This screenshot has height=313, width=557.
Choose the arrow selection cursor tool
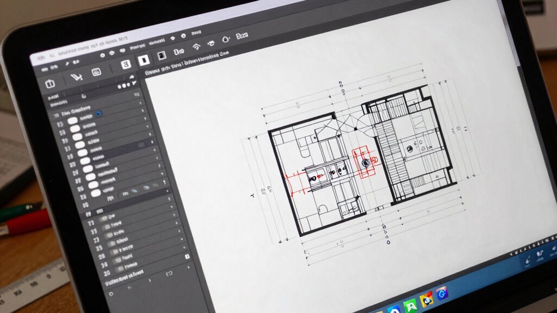pos(76,78)
